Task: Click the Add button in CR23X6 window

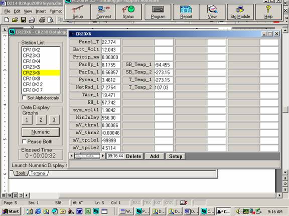Action: coord(154,156)
